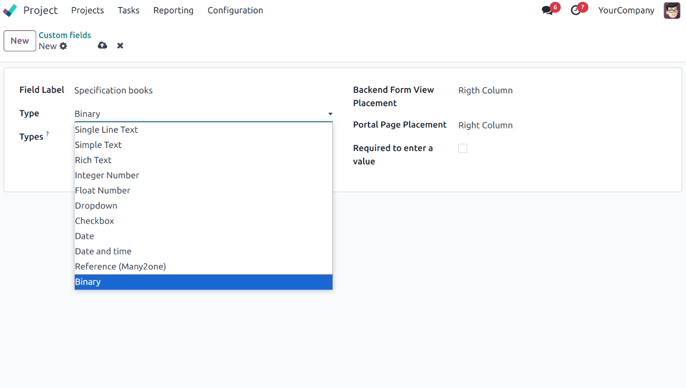Click the gear icon next to New
The image size is (686, 388).
(x=63, y=46)
